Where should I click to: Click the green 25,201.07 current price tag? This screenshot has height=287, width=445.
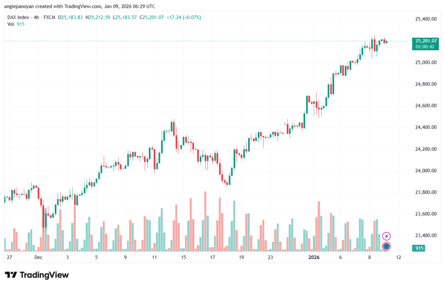coord(425,41)
